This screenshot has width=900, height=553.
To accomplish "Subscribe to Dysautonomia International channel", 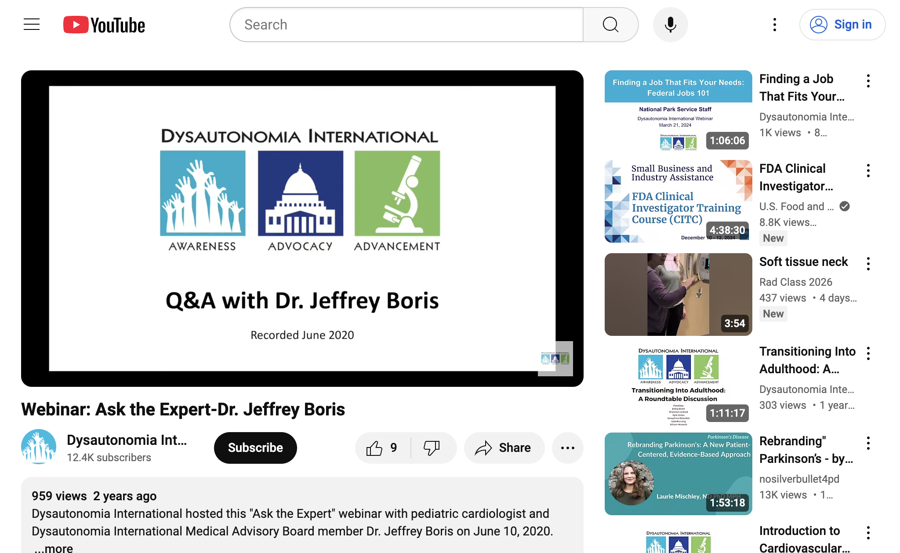I will point(255,448).
